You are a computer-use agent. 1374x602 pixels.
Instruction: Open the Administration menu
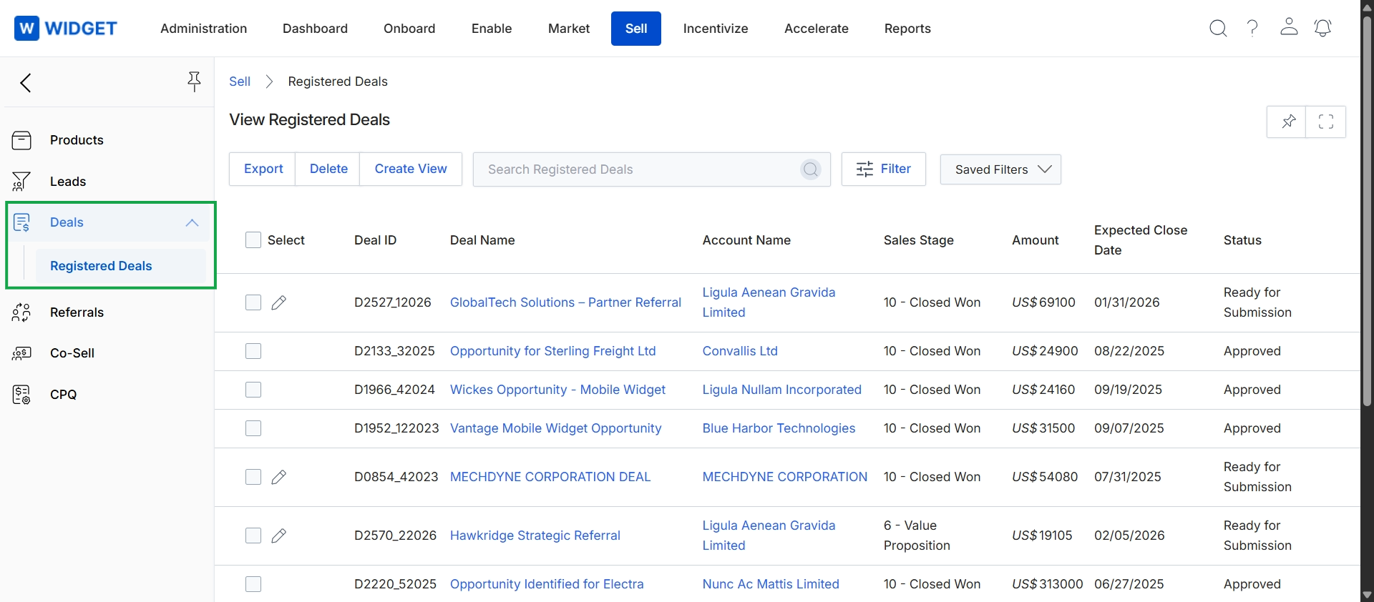[x=204, y=29]
